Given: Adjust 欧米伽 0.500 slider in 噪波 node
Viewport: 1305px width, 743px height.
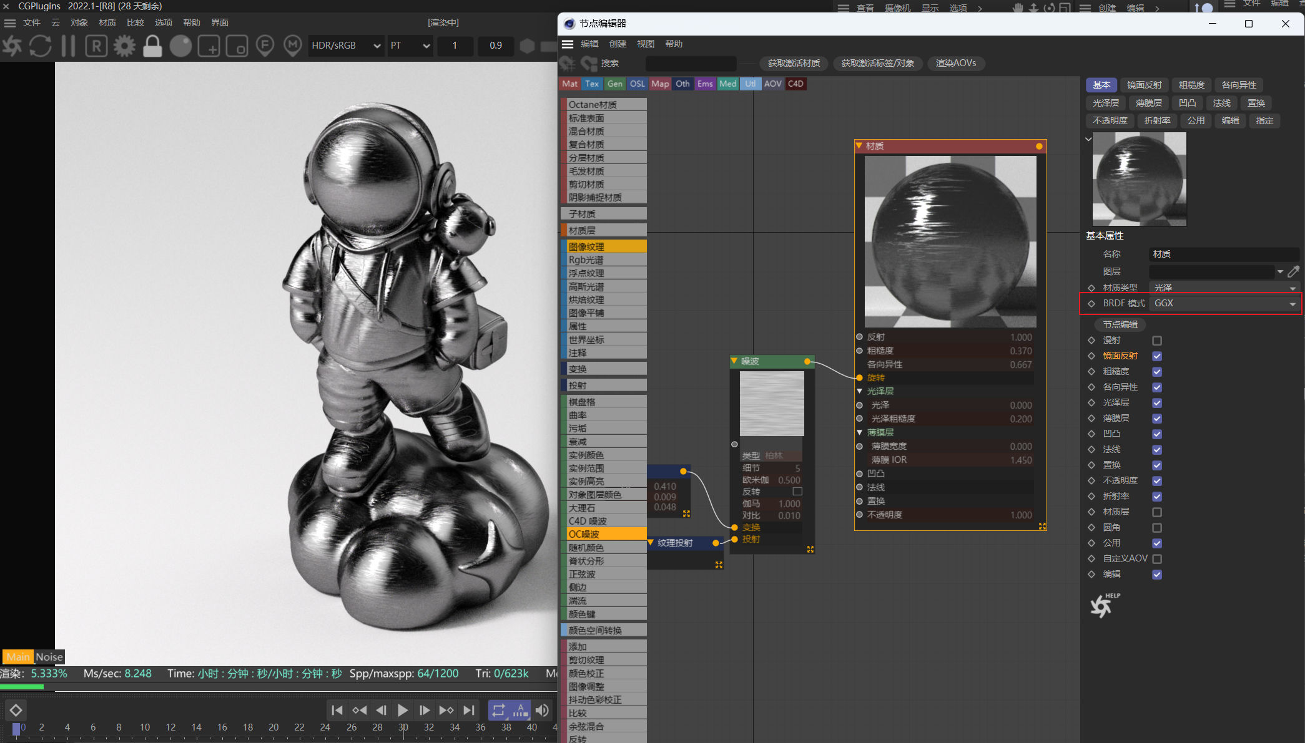Looking at the screenshot, I should point(771,480).
